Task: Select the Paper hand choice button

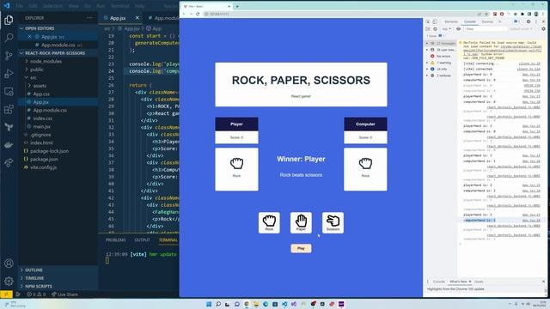Action: (x=301, y=222)
